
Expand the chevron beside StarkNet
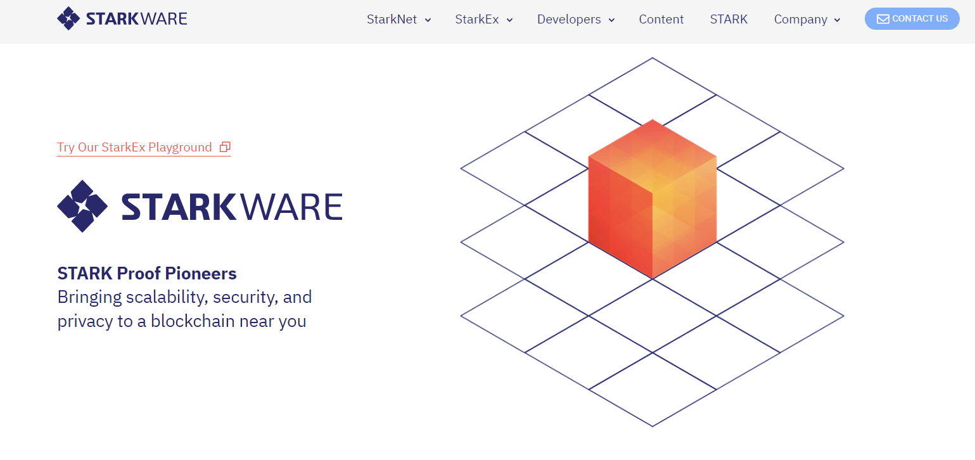point(428,20)
